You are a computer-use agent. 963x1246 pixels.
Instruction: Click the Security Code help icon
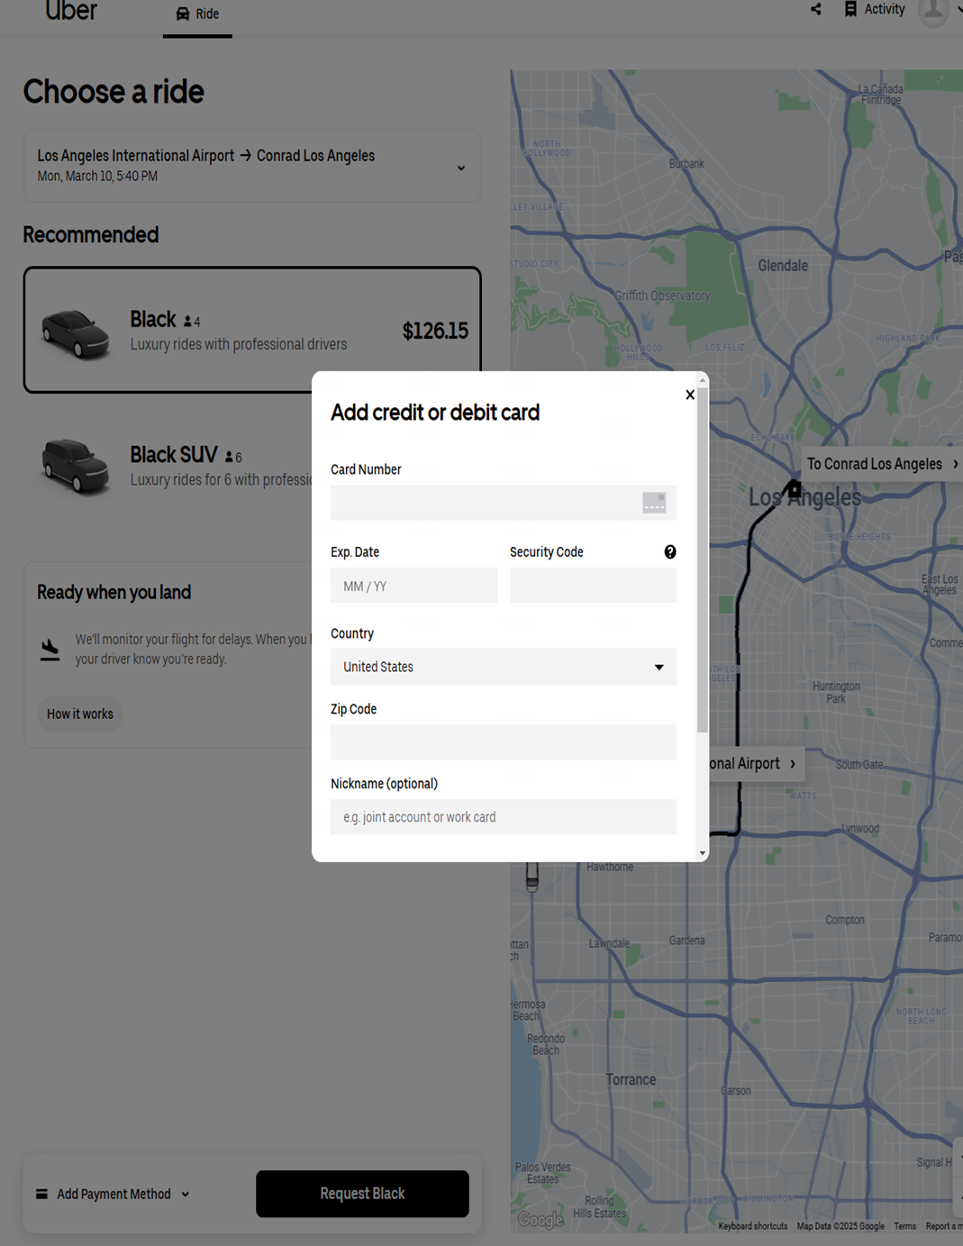(x=670, y=552)
